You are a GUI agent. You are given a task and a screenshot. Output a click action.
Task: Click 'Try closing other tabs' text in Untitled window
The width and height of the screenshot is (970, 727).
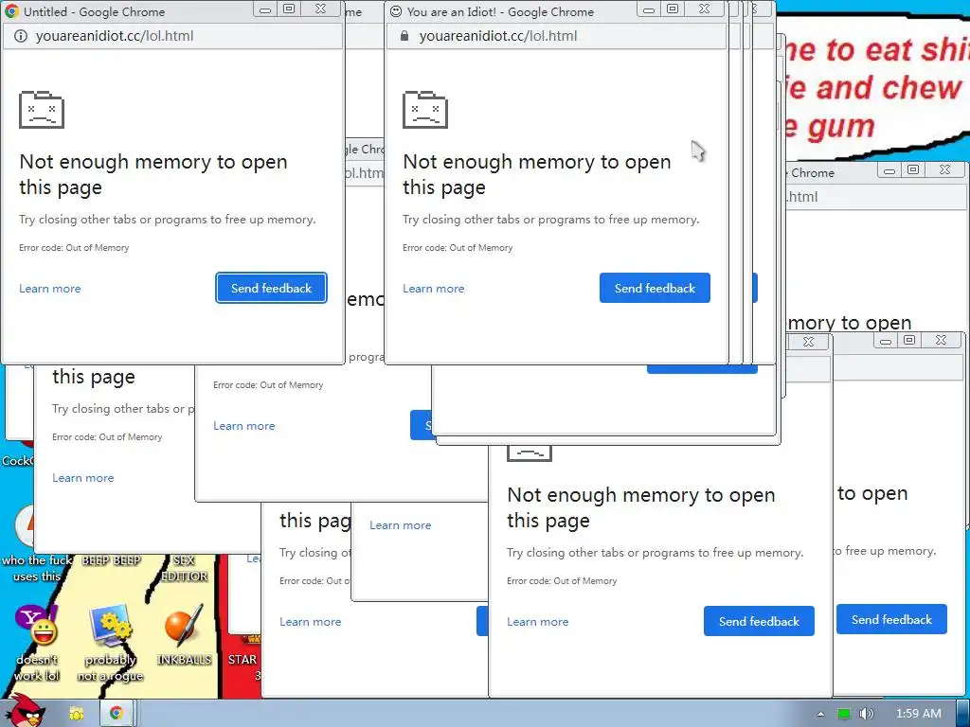point(167,220)
